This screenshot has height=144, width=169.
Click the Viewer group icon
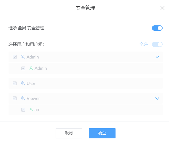pyautogui.click(x=23, y=98)
